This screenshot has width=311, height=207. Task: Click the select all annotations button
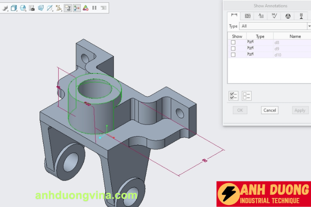coord(234,96)
